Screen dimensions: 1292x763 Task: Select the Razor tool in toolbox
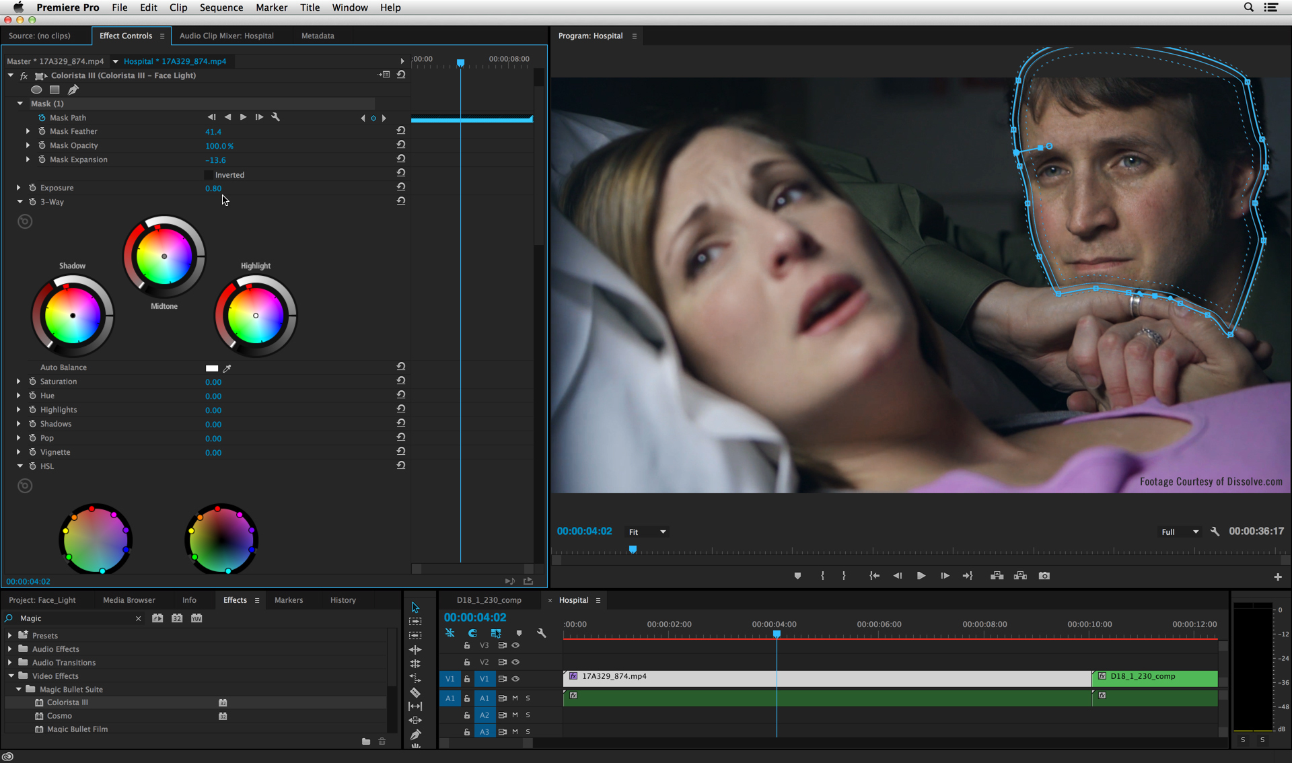click(415, 692)
